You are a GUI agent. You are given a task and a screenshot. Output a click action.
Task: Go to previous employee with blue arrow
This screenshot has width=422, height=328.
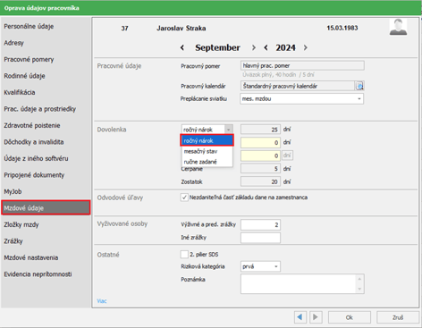(300, 317)
